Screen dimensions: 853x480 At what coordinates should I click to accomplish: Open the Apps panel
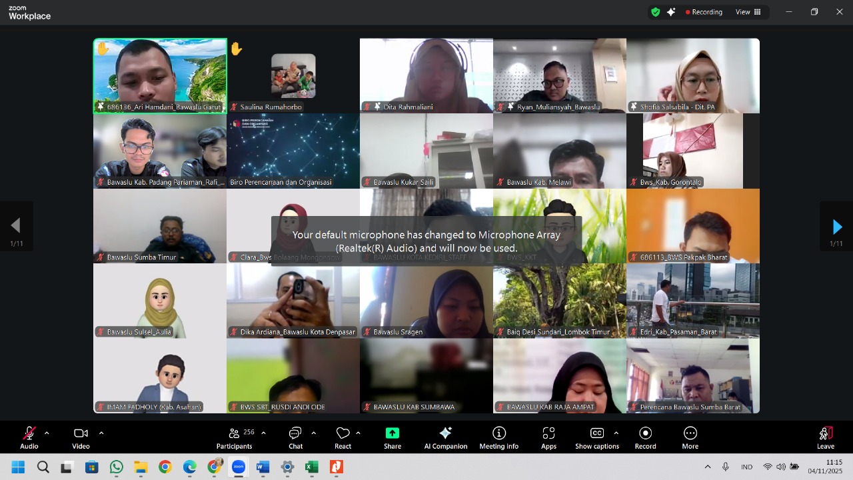(x=548, y=434)
